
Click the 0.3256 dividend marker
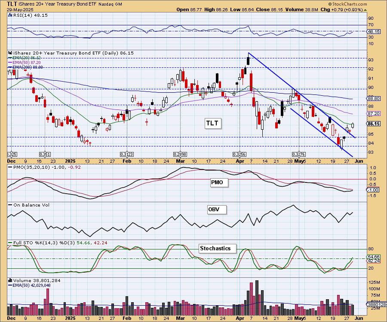(240, 155)
